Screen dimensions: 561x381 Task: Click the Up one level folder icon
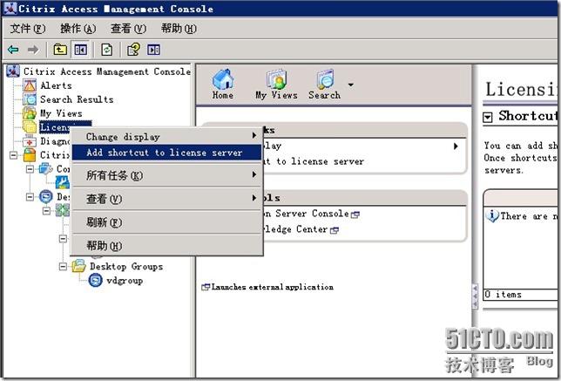coord(60,50)
